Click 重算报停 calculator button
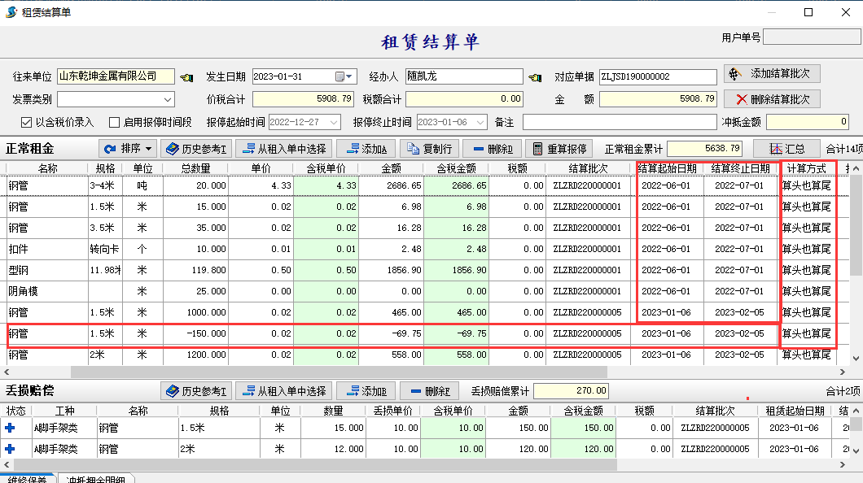Viewport: 863px width, 483px height. 559,149
